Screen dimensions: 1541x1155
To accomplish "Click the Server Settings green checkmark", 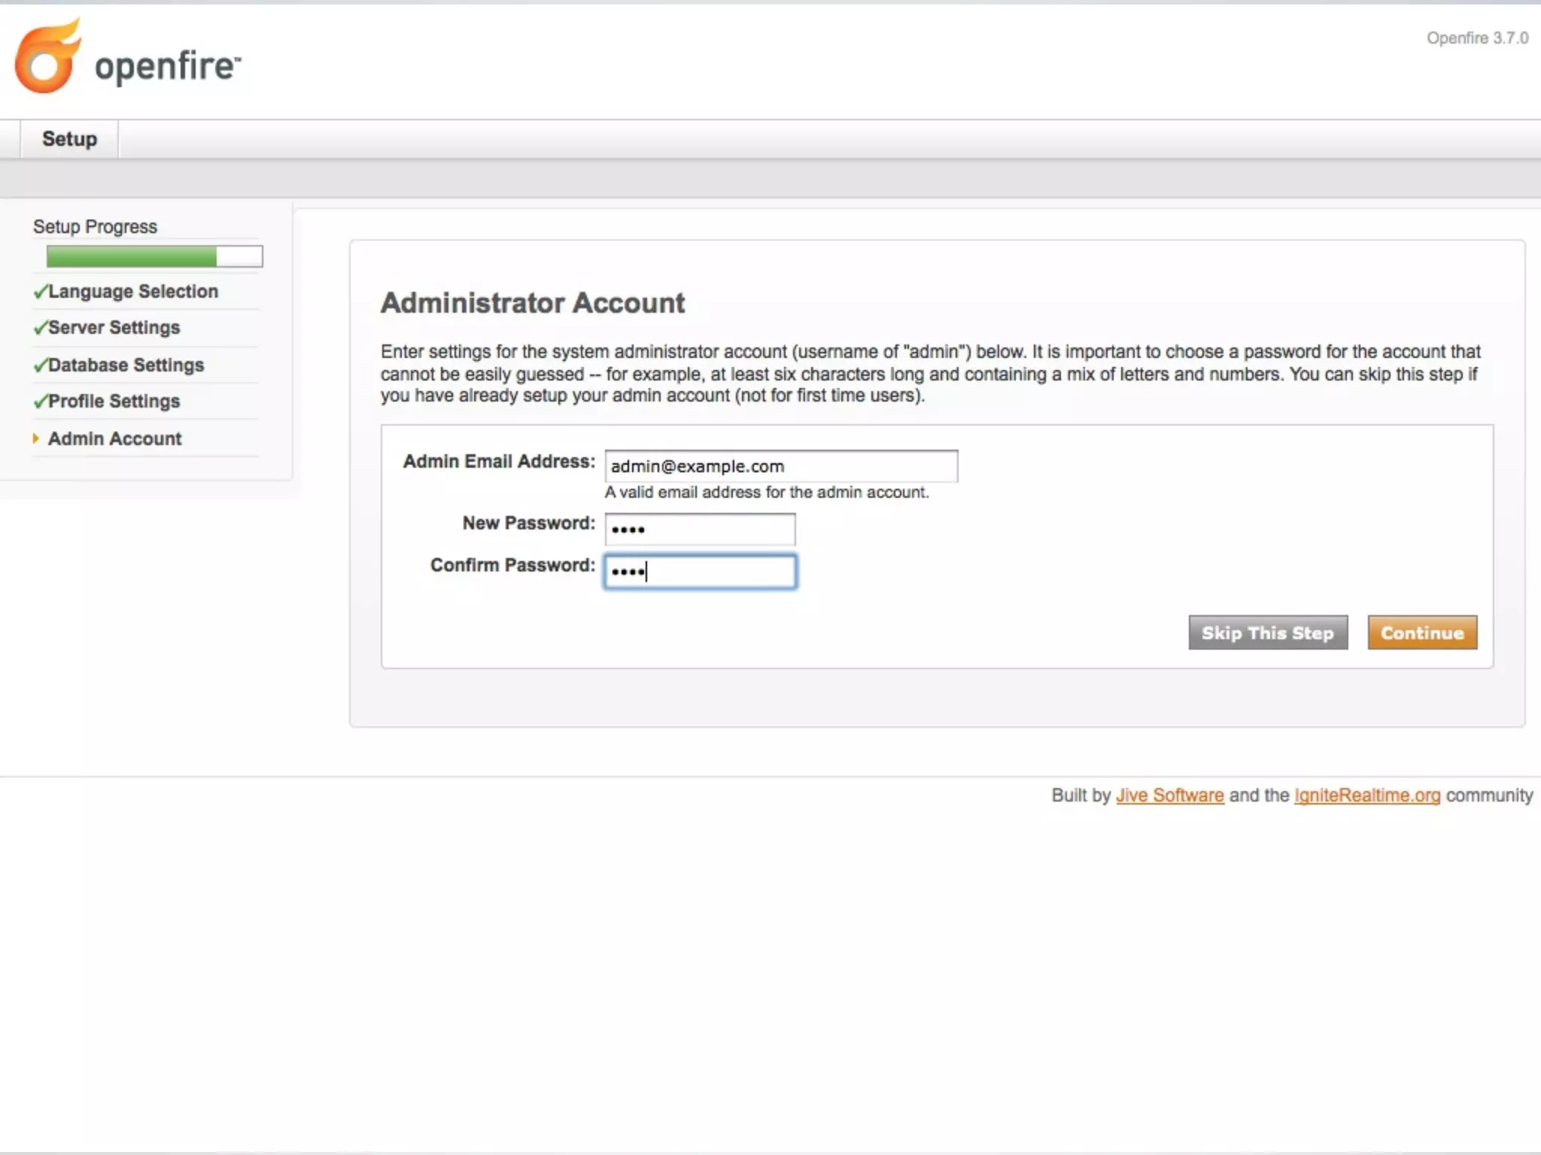I will click(41, 328).
